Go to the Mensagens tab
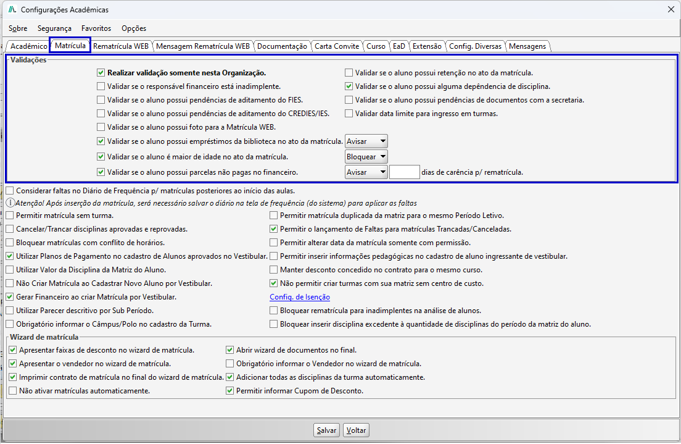 click(527, 46)
